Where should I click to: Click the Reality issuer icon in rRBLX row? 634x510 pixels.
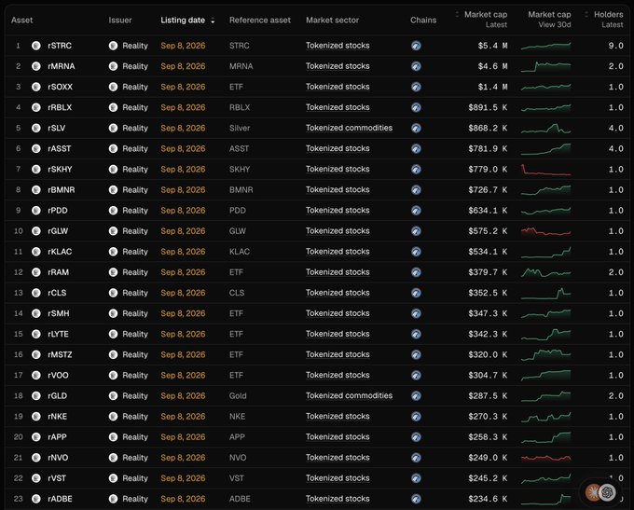[x=113, y=107]
